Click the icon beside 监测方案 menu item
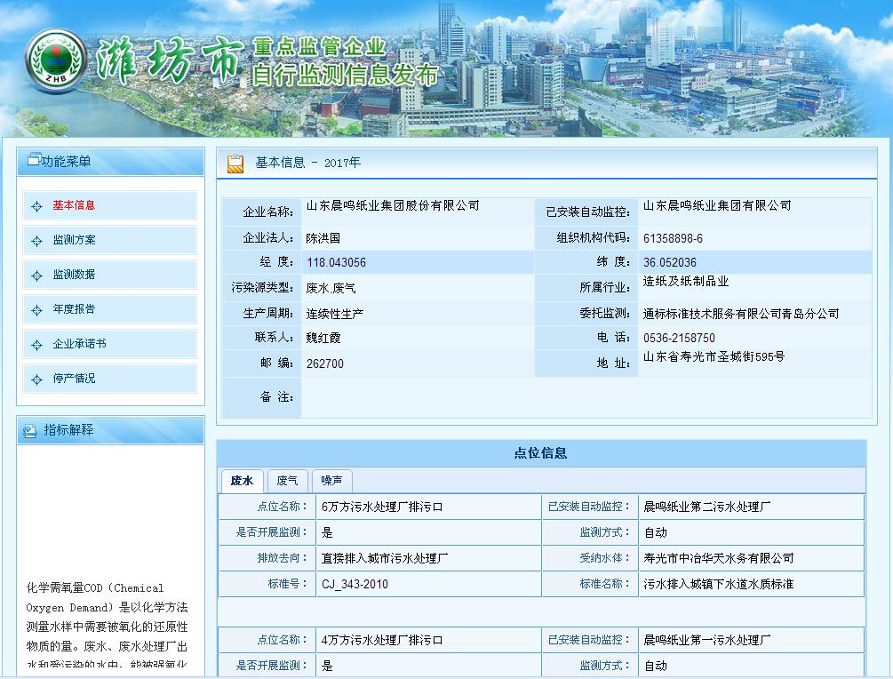Viewport: 893px width, 679px height. coord(36,241)
